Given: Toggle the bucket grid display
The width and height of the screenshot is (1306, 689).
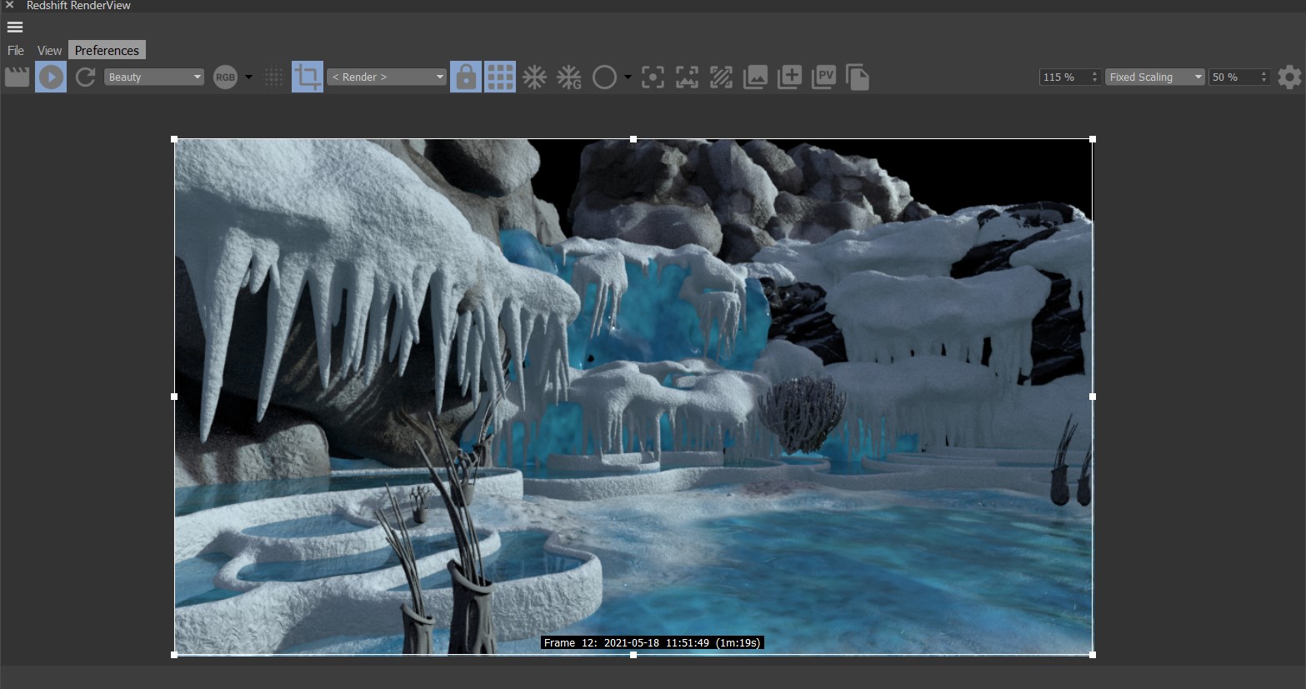Looking at the screenshot, I should [499, 76].
